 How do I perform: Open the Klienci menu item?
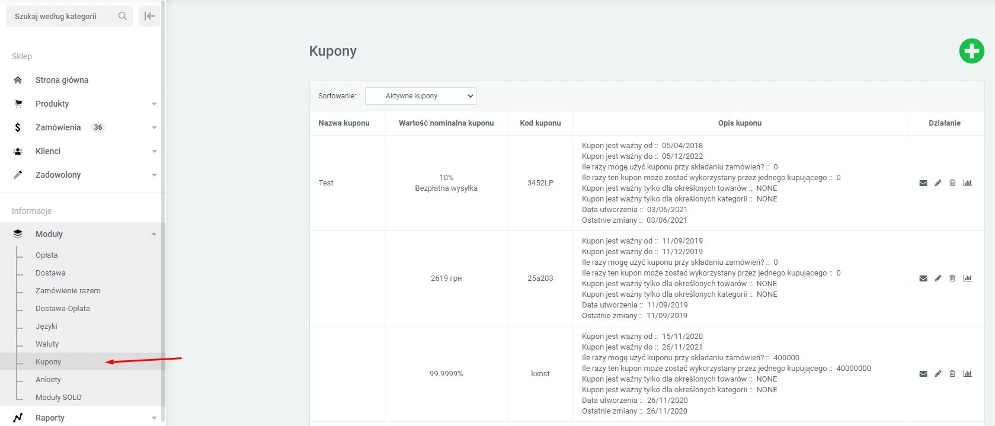[48, 151]
